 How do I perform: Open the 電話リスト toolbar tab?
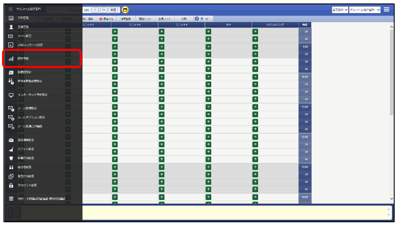(x=145, y=19)
